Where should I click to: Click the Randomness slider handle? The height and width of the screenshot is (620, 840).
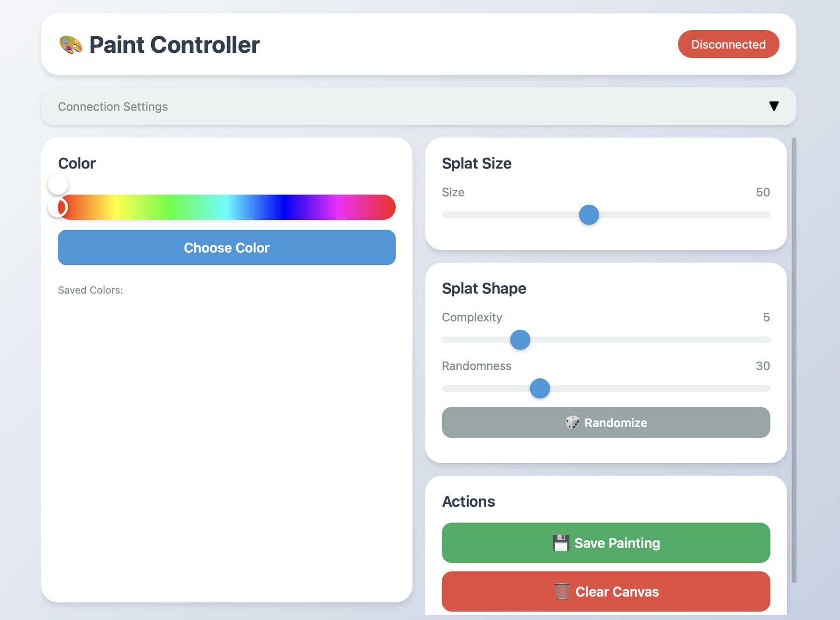(540, 388)
